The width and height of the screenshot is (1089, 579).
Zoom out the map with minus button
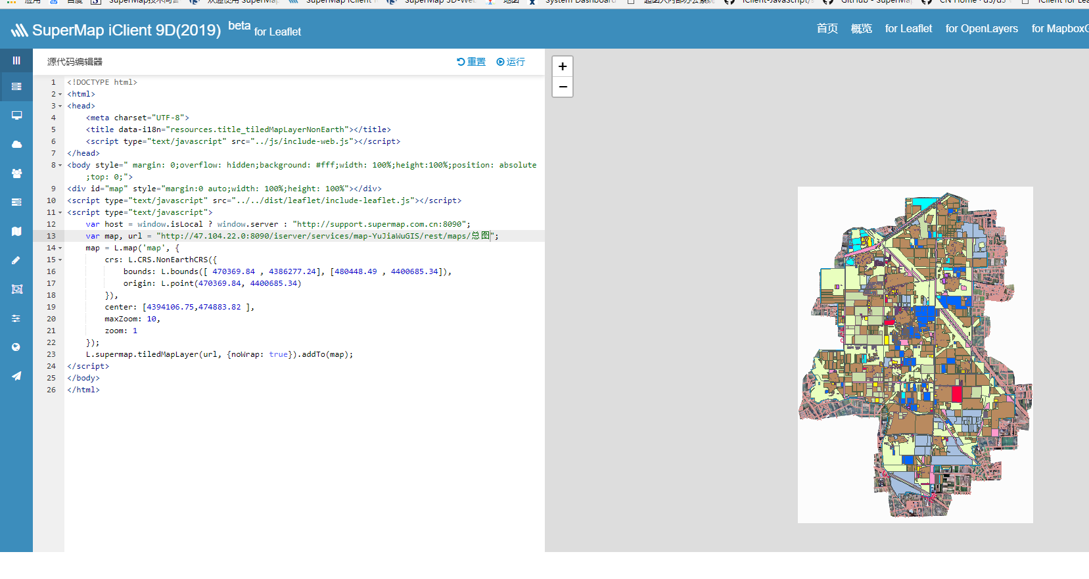[x=563, y=87]
